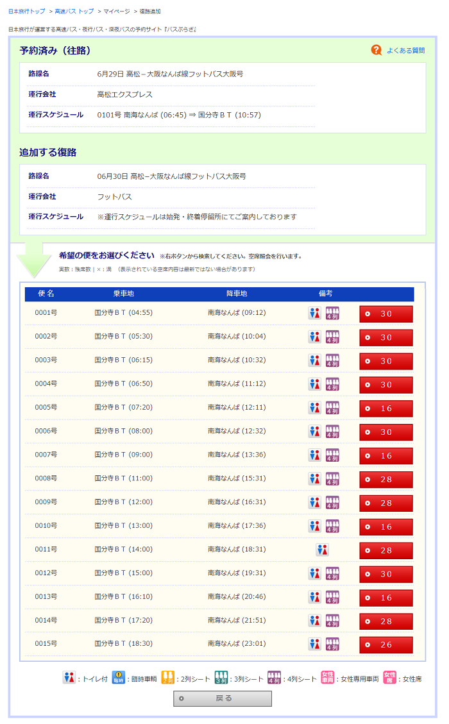Click toilet icon in the 0001号 row
The width and height of the screenshot is (449, 724).
[314, 313]
